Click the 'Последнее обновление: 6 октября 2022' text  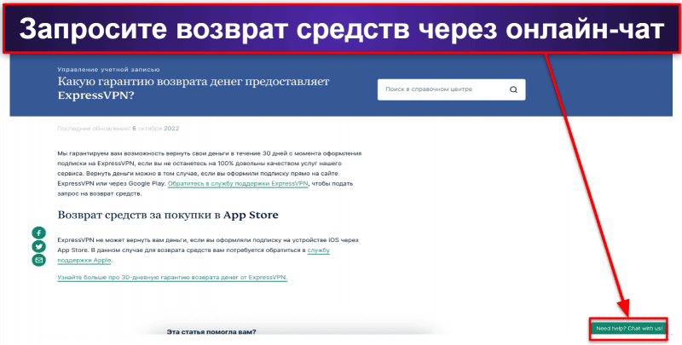coord(118,129)
